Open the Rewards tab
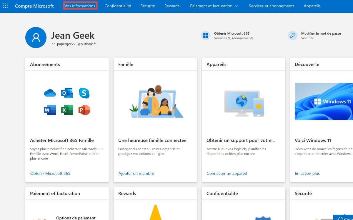The image size is (353, 220). pos(172,6)
